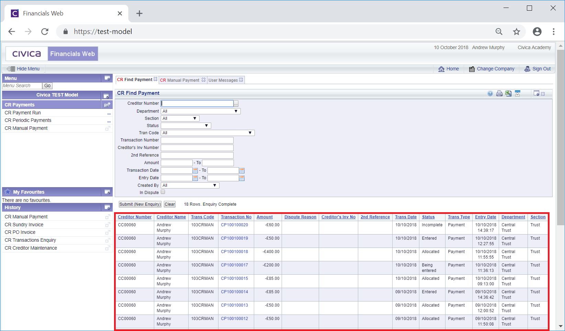565x331 pixels.
Task: Open history CR Sundry Invoice in new window icon
Action: pyautogui.click(x=108, y=225)
